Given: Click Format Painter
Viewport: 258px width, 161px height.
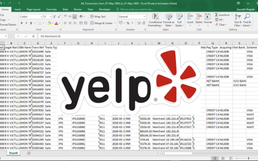Looking at the screenshot, I should tap(8, 25).
